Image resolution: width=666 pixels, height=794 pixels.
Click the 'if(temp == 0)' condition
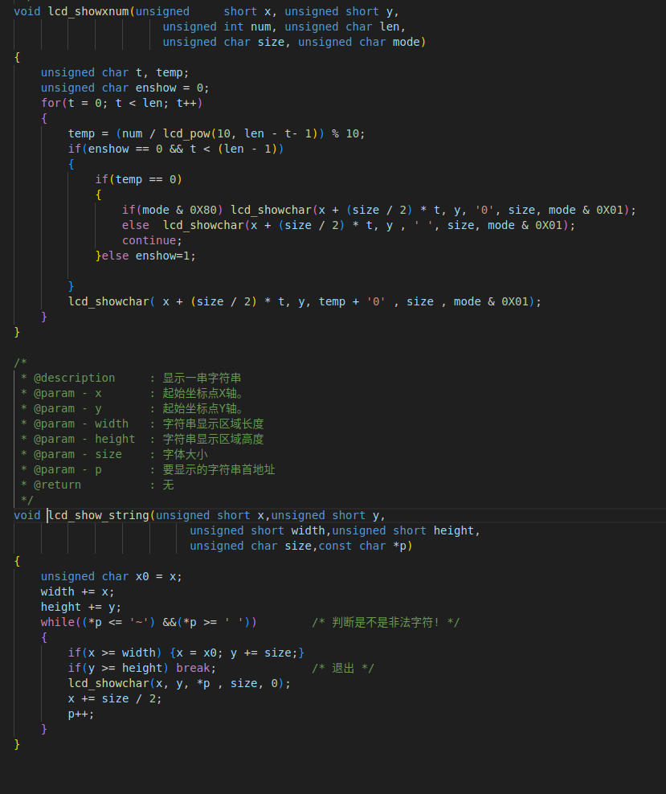pos(139,179)
